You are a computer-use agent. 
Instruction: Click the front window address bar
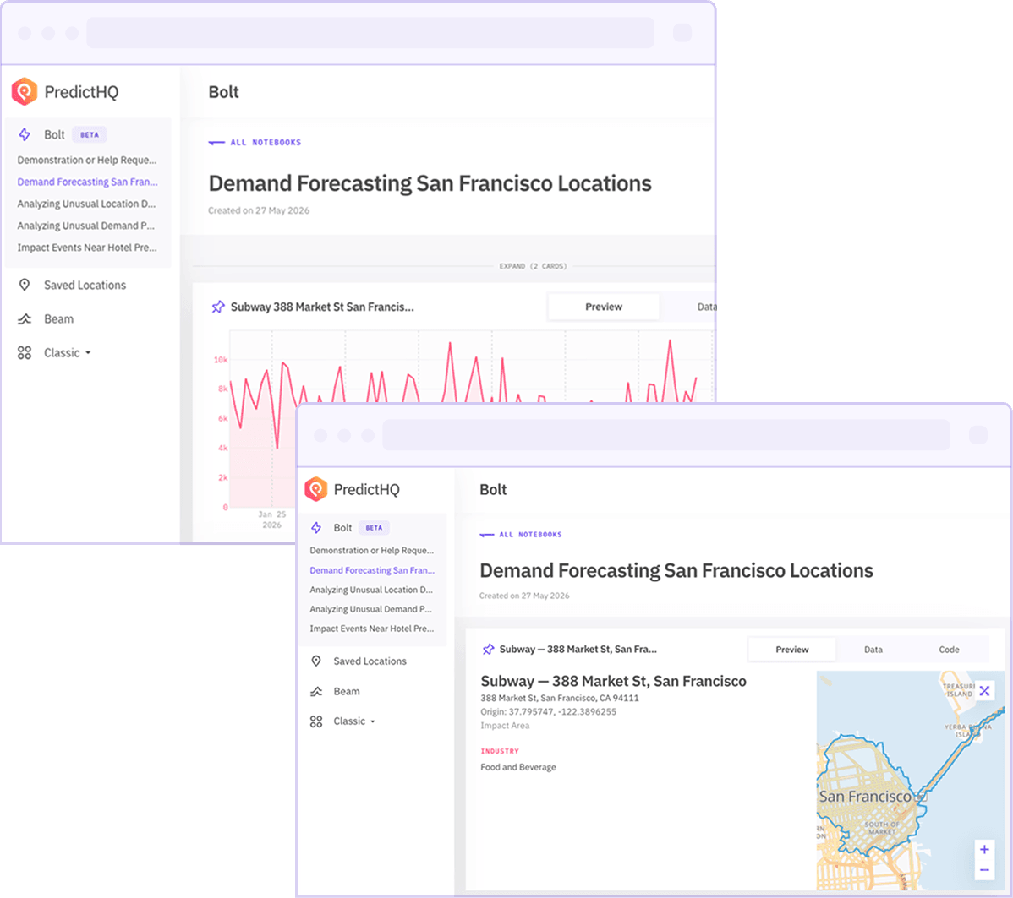point(666,435)
